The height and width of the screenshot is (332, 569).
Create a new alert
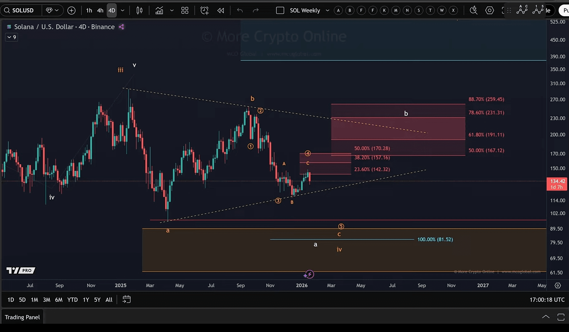pos(204,10)
